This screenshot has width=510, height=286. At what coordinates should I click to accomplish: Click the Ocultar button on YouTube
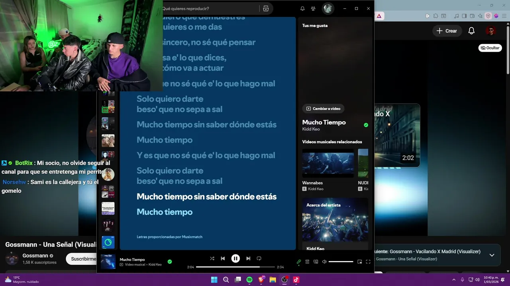tap(490, 48)
